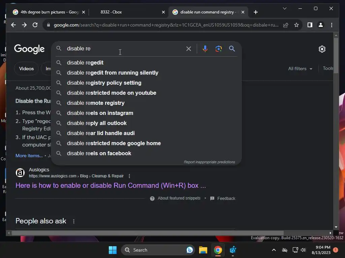Viewport: 345px width, 258px height.
Task: Open the Auslogics 'enable or disable Run Command' result
Action: [111, 185]
